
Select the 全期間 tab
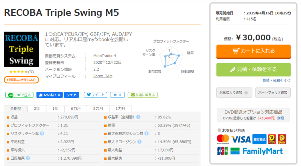[16, 108]
